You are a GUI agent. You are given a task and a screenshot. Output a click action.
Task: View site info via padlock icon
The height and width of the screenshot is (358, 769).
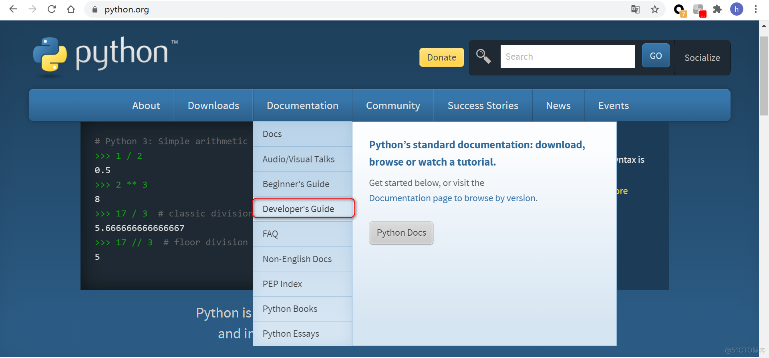click(95, 10)
